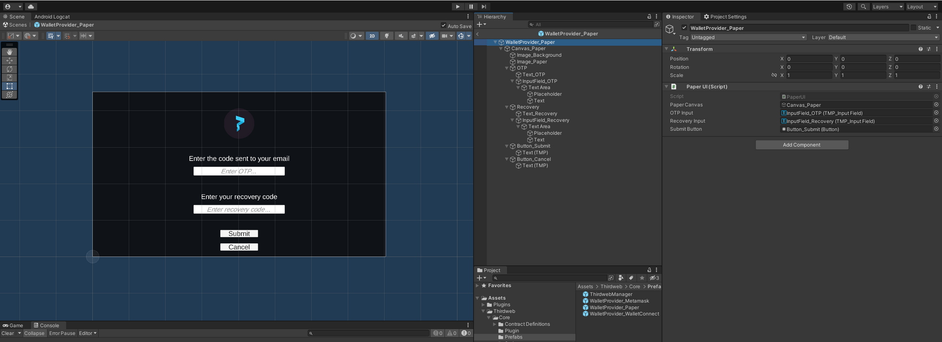This screenshot has width=942, height=342.
Task: Click the global search magnifier icon
Action: click(863, 7)
